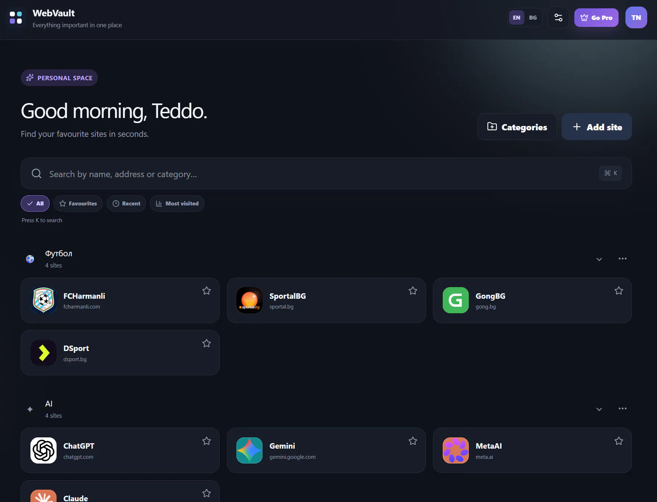
Task: Click the Claude card title
Action: click(75, 498)
